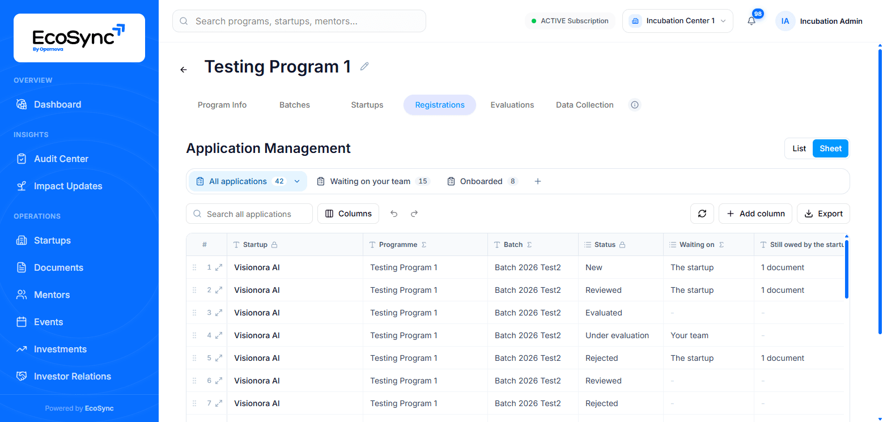Image resolution: width=883 pixels, height=422 pixels.
Task: Open the info icon after Data Collection
Action: tap(635, 105)
